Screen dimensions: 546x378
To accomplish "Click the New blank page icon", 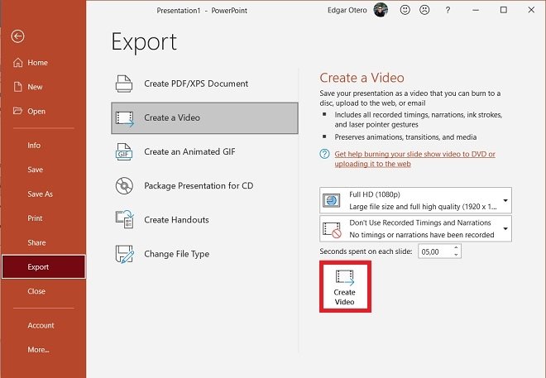I will click(x=17, y=87).
